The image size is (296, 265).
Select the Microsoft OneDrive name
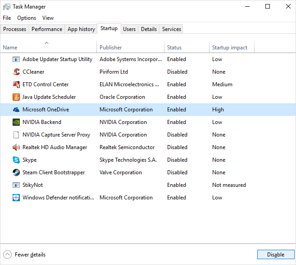pyautogui.click(x=46, y=110)
